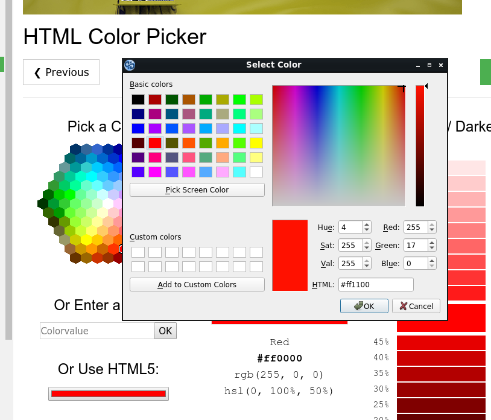Viewport: 491px width, 420px height.
Task: Decrease the Sat value with its down stepper
Action: point(367,248)
